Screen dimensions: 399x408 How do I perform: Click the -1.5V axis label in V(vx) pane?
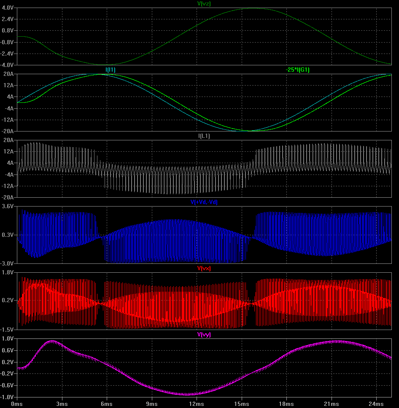pyautogui.click(x=7, y=330)
